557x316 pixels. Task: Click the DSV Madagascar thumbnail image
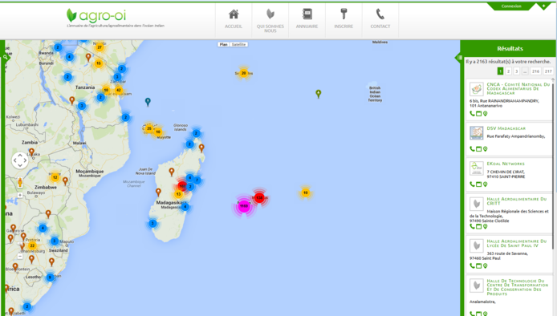[x=477, y=133]
